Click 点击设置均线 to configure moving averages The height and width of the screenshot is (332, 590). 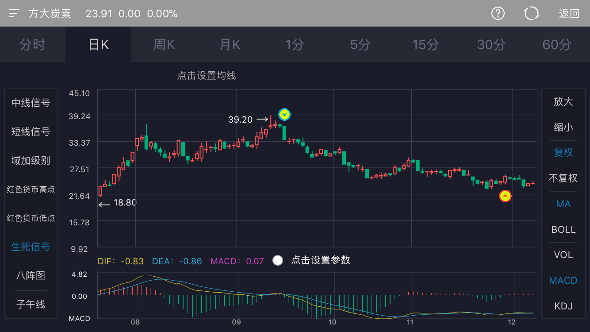207,76
